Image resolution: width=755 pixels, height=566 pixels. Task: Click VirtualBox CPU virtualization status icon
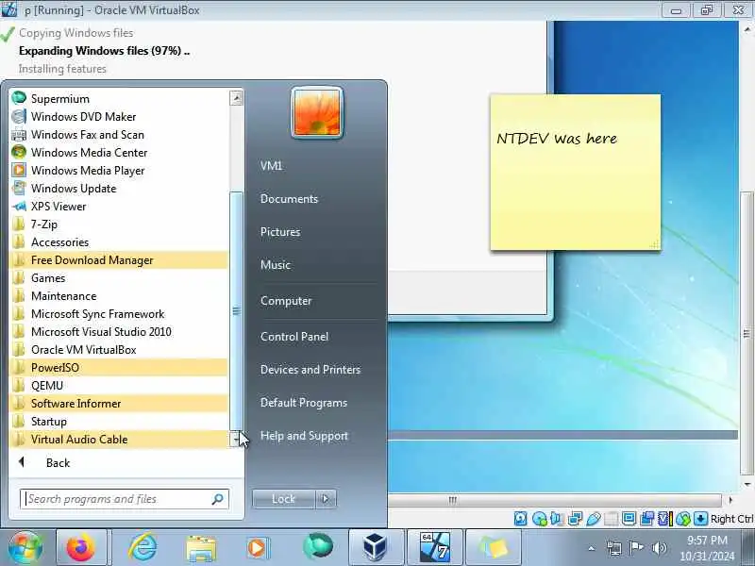point(664,518)
